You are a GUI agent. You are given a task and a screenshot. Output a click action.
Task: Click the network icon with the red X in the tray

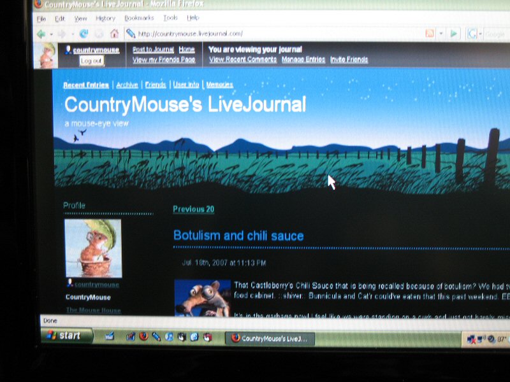(471, 339)
